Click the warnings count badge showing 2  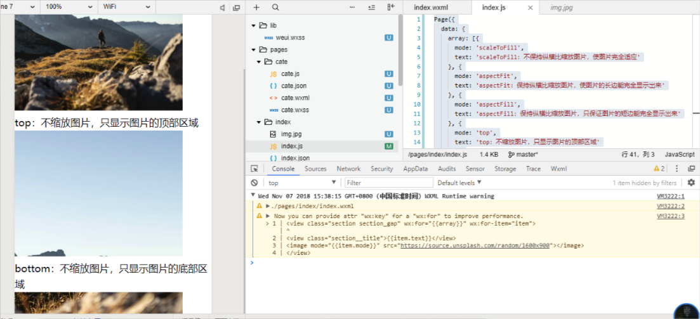659,169
